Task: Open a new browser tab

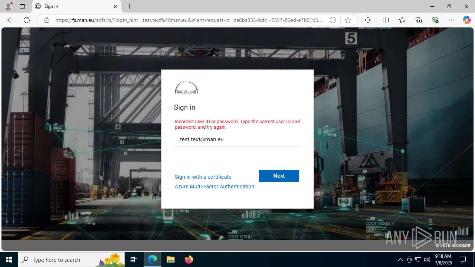Action: point(129,6)
